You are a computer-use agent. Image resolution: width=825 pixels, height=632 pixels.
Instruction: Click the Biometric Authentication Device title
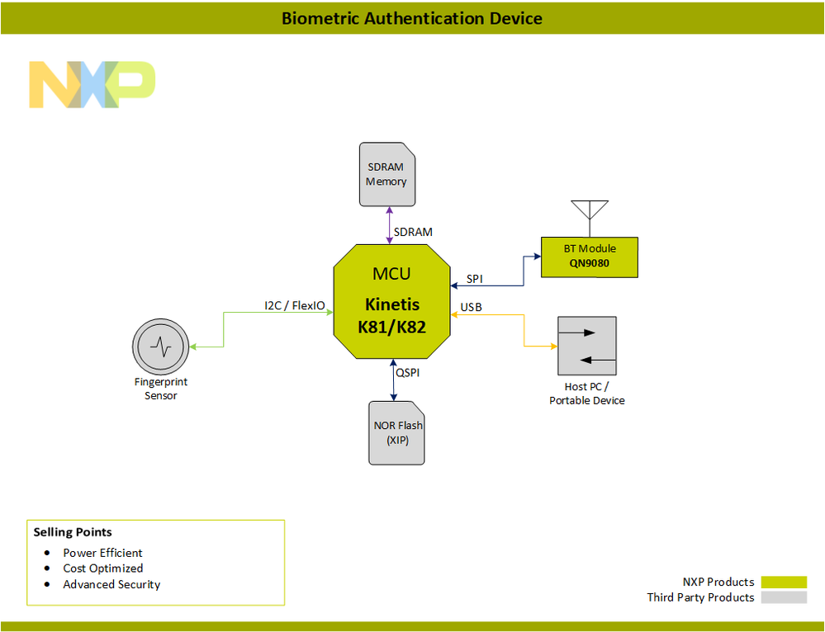412,18
